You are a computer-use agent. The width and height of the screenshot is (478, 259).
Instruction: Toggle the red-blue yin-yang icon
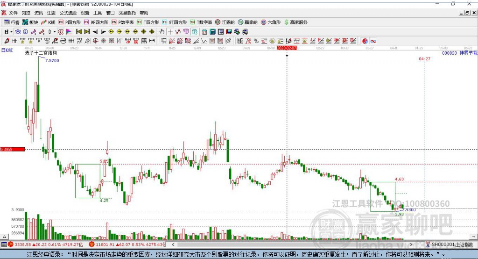coord(365,41)
